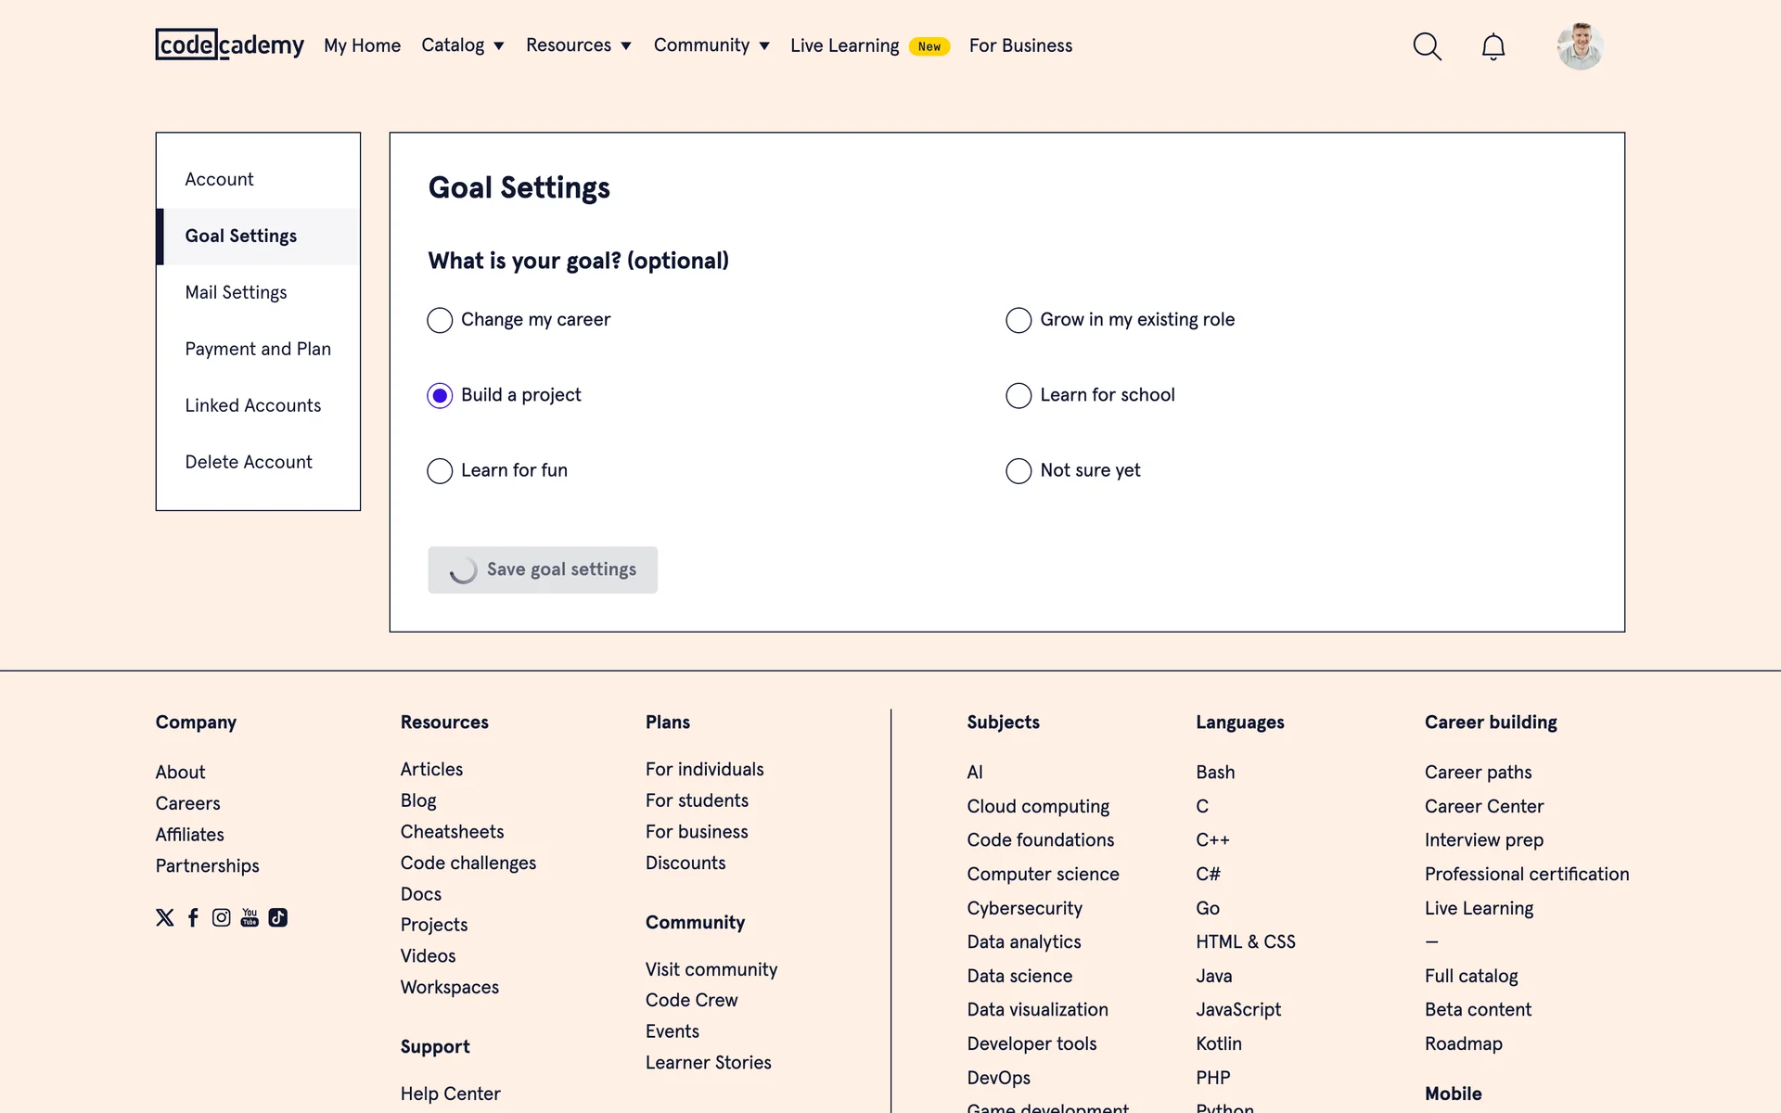This screenshot has width=1781, height=1113.
Task: Open notifications bell icon
Action: [1493, 46]
